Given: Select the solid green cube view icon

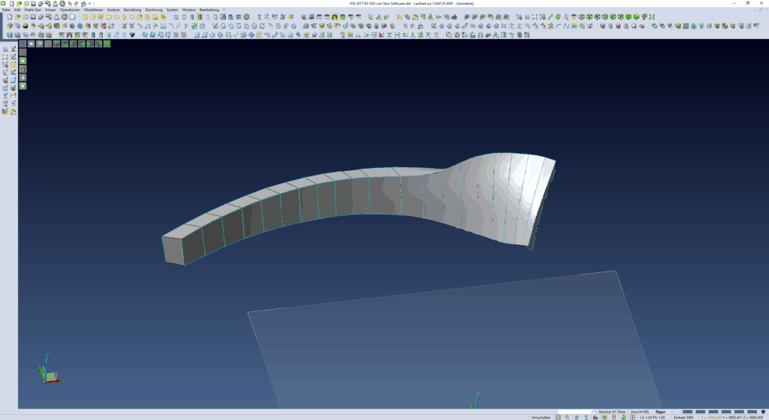Looking at the screenshot, I should click(x=107, y=43).
